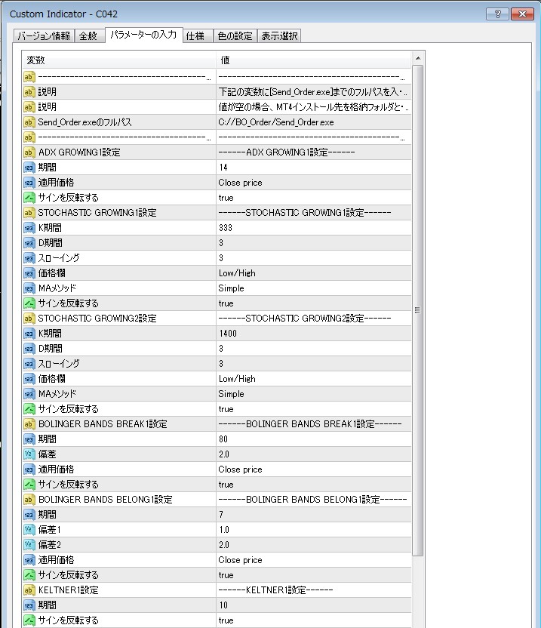Open BOLINGER BANDS BREAK1 適用価格 dropdown
Image resolution: width=541 pixels, height=628 pixels.
point(314,469)
